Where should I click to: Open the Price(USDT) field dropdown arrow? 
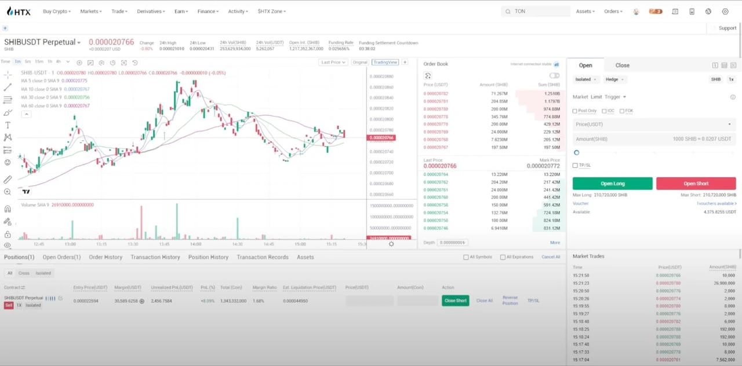click(729, 125)
